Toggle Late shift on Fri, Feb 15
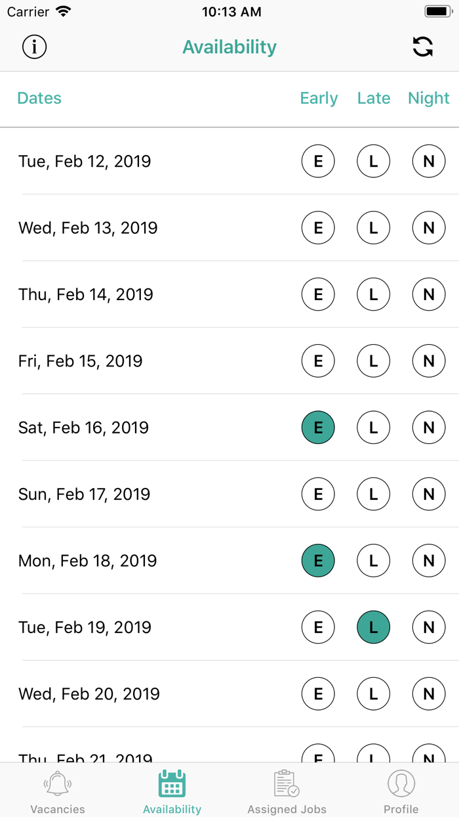The height and width of the screenshot is (817, 459). point(374,361)
